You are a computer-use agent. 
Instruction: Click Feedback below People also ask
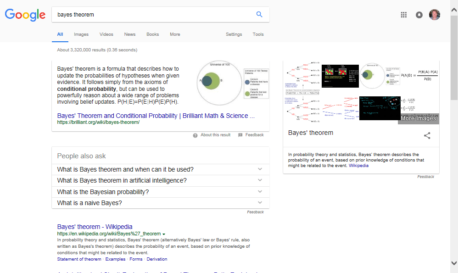(x=255, y=212)
